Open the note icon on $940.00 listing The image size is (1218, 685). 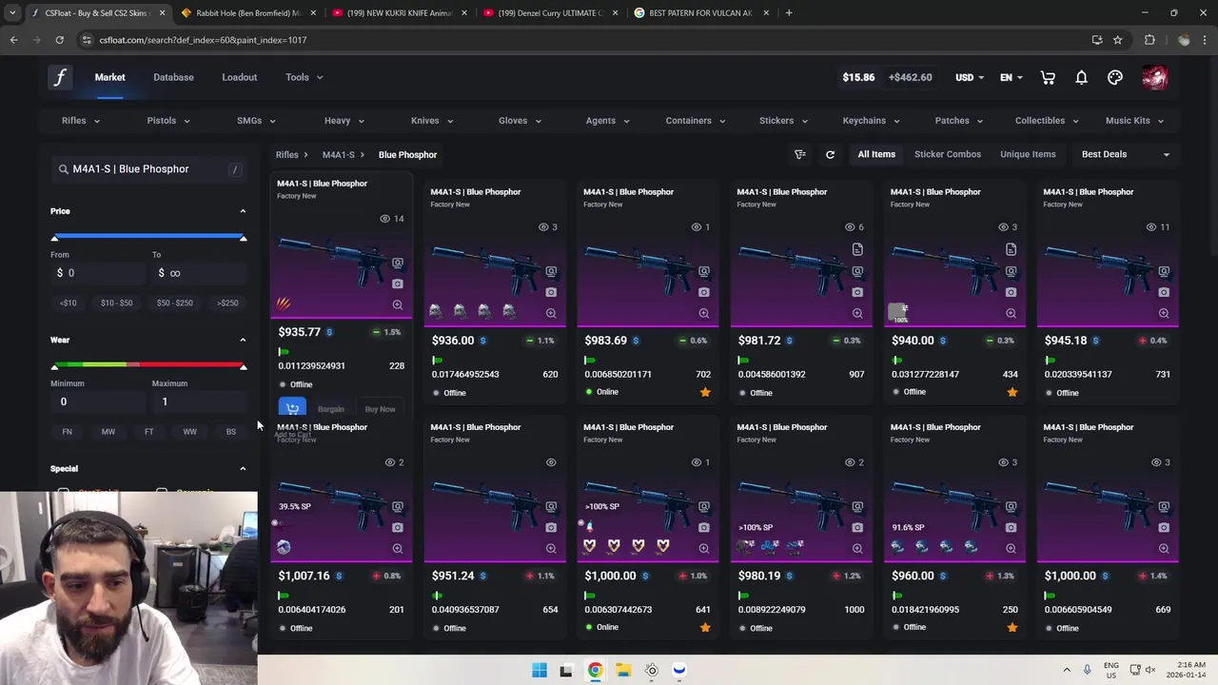click(1011, 249)
